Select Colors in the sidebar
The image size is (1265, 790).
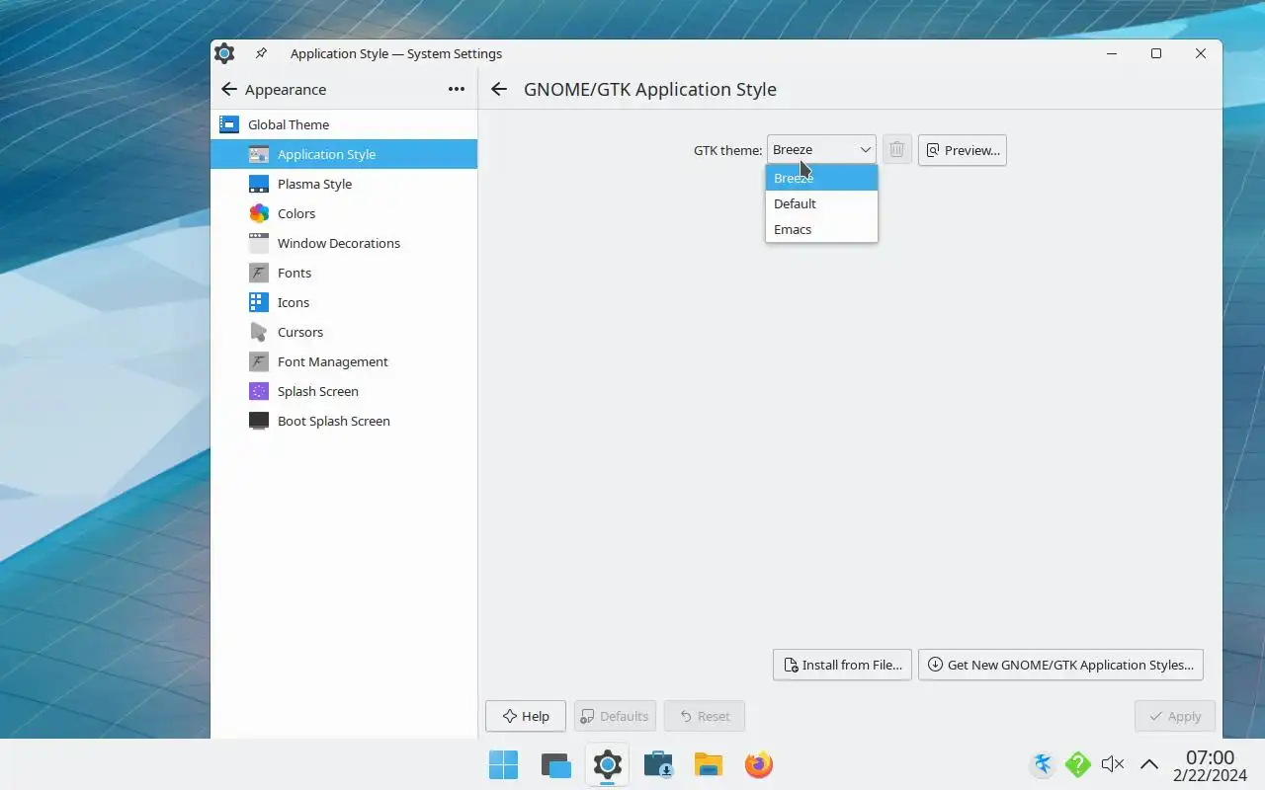[x=344, y=213]
